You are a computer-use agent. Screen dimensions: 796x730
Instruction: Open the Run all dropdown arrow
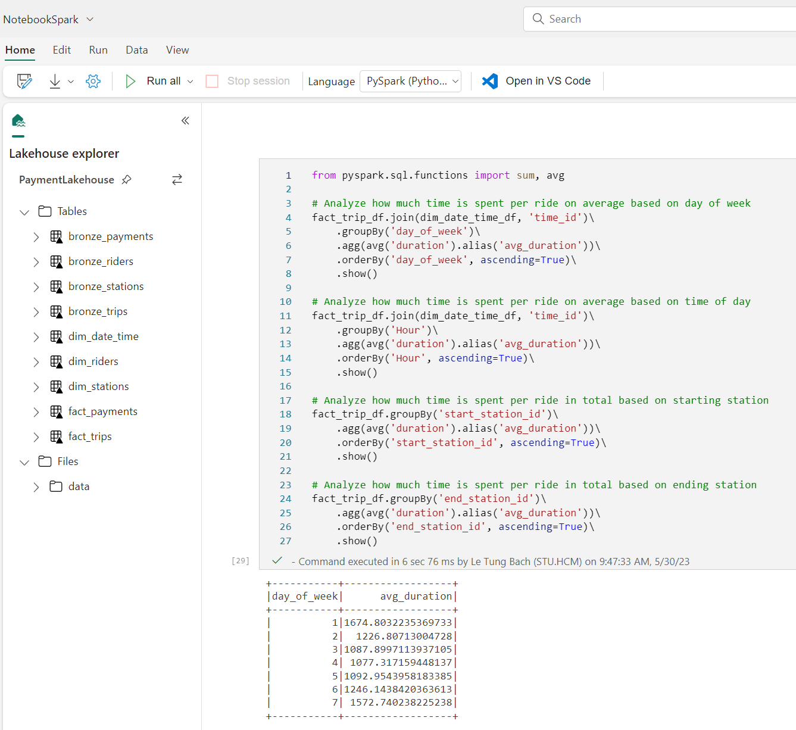coord(191,82)
